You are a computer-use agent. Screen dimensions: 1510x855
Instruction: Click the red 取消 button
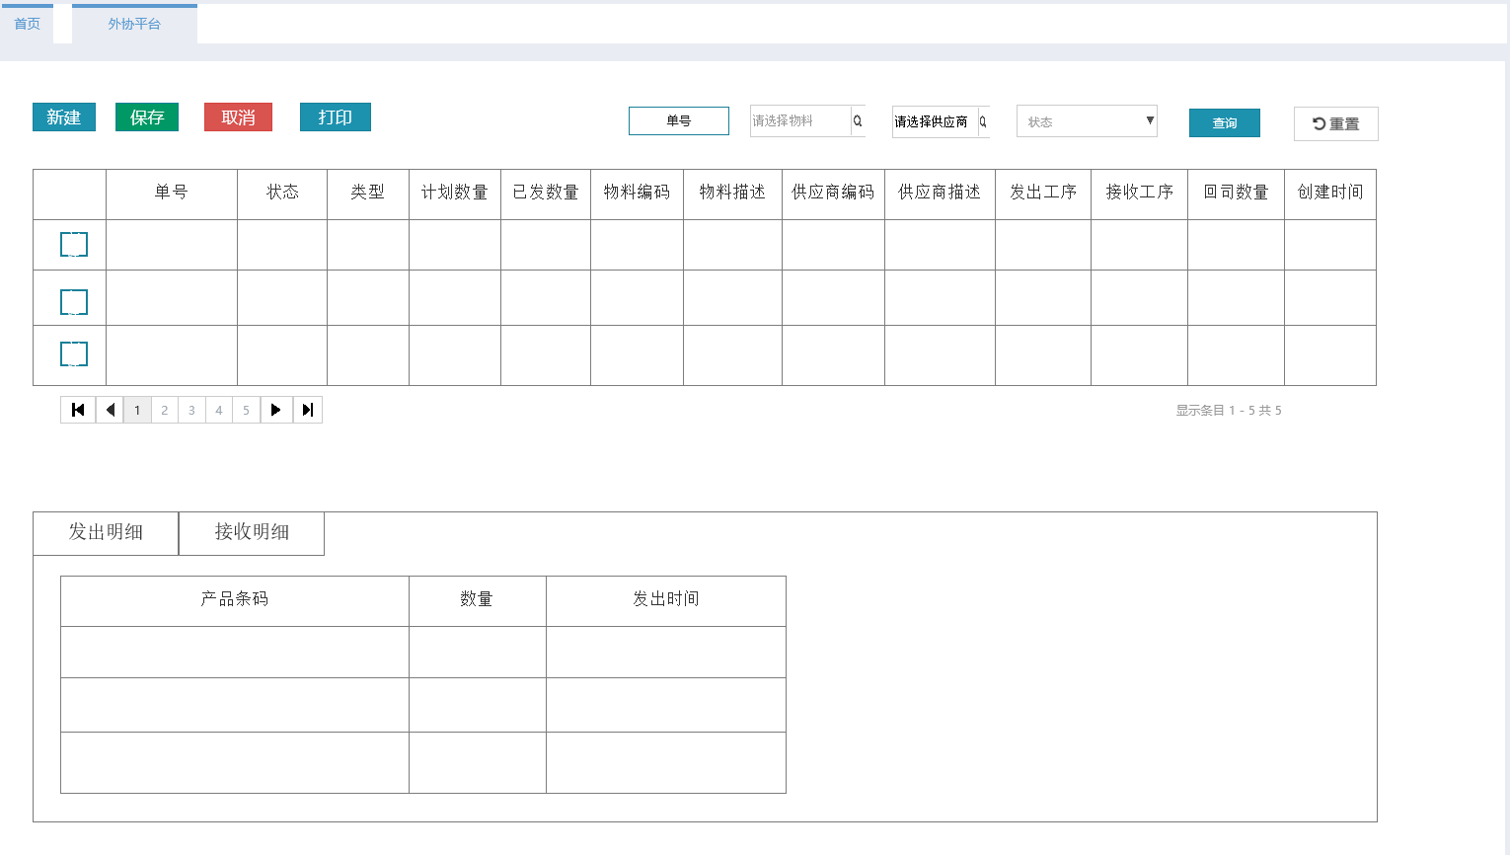tap(238, 117)
